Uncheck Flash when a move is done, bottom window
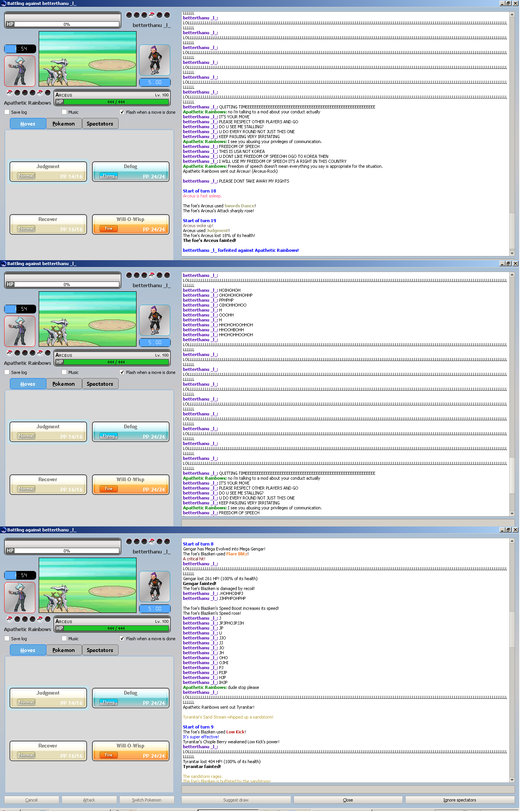520x811 pixels. (x=122, y=639)
